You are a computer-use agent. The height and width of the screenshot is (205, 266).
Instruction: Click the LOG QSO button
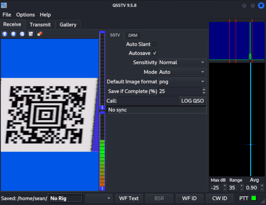tap(192, 101)
